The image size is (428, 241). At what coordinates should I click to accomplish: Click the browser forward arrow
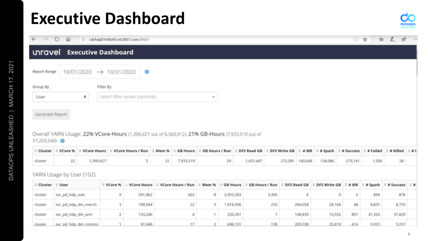tap(45, 39)
